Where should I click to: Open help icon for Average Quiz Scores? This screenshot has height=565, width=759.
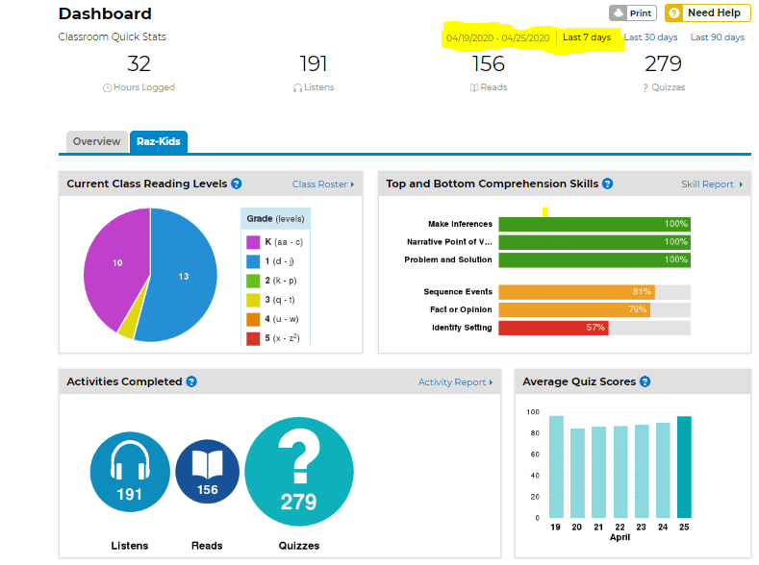(645, 381)
